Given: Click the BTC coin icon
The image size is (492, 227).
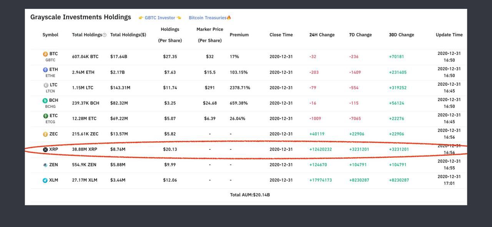Looking at the screenshot, I should click(x=45, y=54).
